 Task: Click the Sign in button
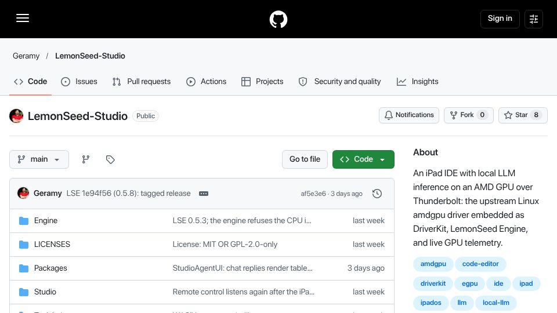point(500,19)
